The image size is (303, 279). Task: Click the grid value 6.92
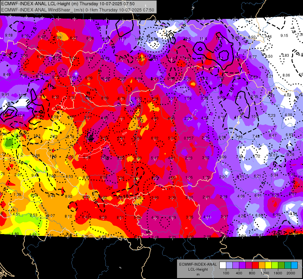(x=252, y=37)
